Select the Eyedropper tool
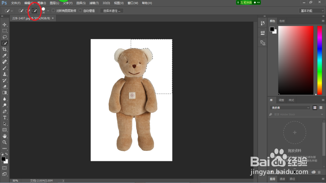 point(4,56)
